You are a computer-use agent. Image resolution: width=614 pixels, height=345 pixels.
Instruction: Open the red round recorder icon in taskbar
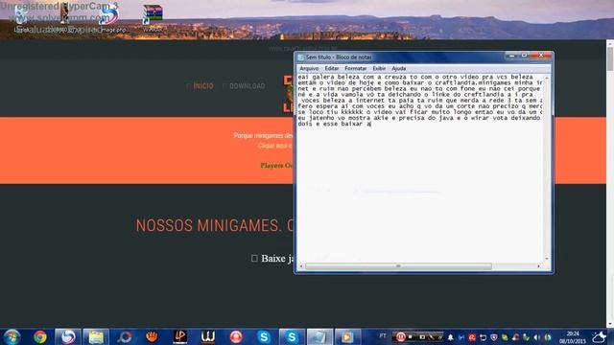click(x=236, y=336)
